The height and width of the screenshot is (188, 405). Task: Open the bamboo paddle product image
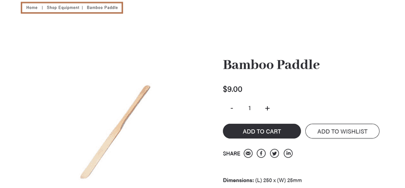pyautogui.click(x=115, y=132)
